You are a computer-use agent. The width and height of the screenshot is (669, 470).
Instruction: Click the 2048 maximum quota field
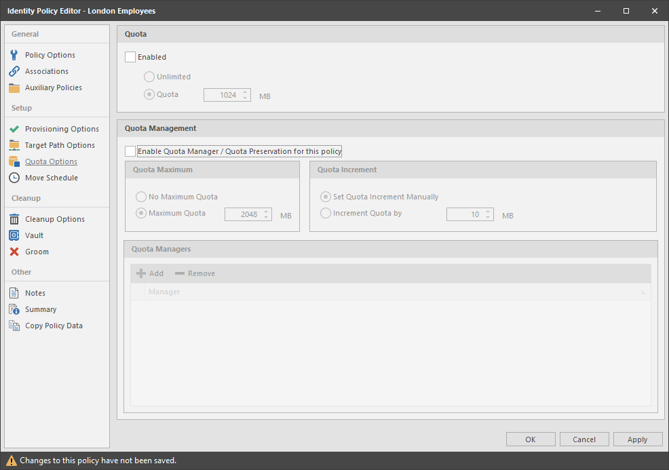point(248,214)
